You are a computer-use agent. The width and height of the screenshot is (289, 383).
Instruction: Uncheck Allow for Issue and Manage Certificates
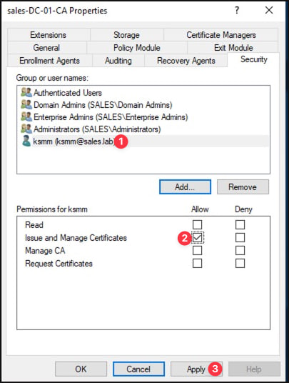click(x=197, y=237)
